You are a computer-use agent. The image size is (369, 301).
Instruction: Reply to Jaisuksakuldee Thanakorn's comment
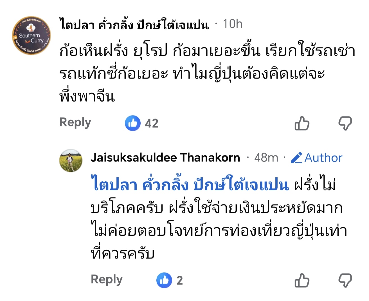(x=107, y=280)
